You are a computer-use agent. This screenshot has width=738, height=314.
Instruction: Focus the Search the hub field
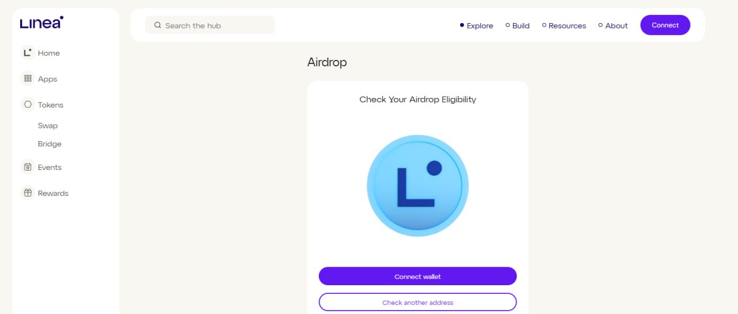tap(210, 25)
